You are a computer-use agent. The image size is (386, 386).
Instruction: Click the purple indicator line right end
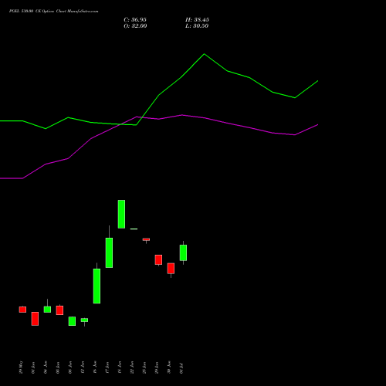click(317, 125)
